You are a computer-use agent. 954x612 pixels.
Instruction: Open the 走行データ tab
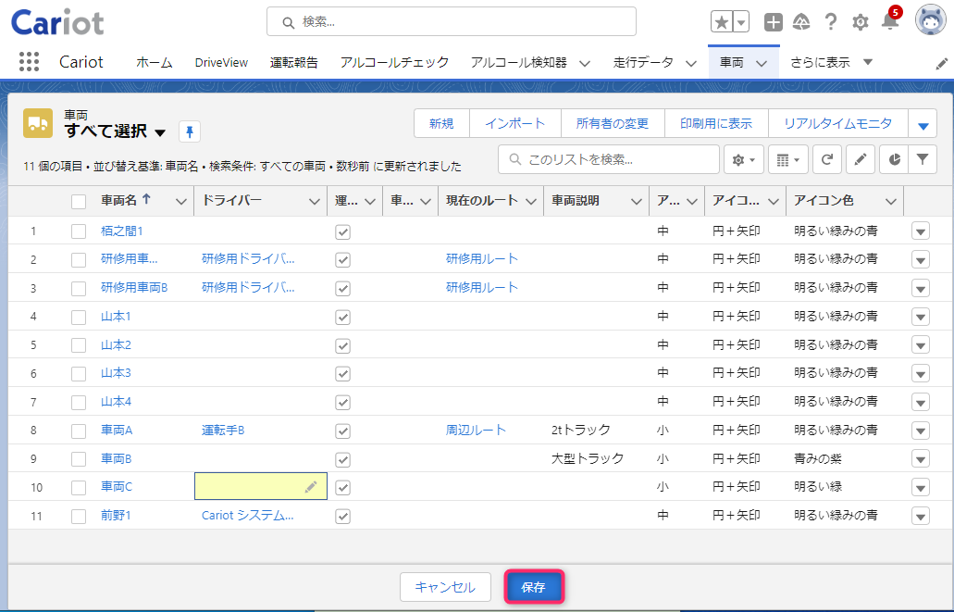click(643, 62)
